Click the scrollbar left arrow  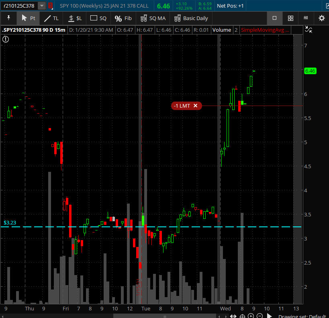click(2, 316)
